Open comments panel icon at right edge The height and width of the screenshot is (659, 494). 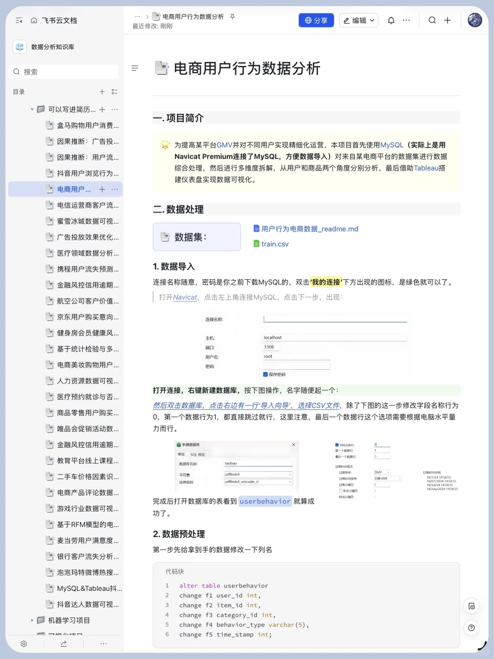(472, 606)
